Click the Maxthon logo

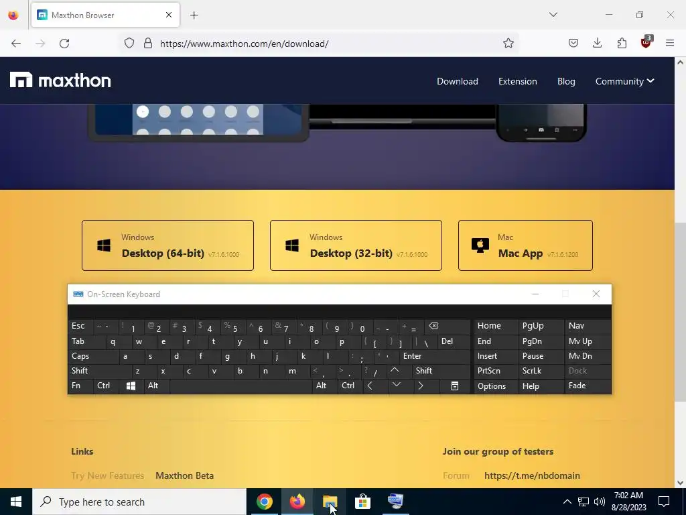(60, 80)
